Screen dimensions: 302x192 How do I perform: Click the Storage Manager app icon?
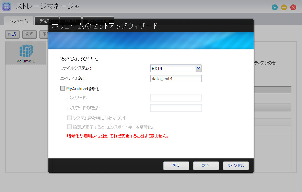point(7,7)
